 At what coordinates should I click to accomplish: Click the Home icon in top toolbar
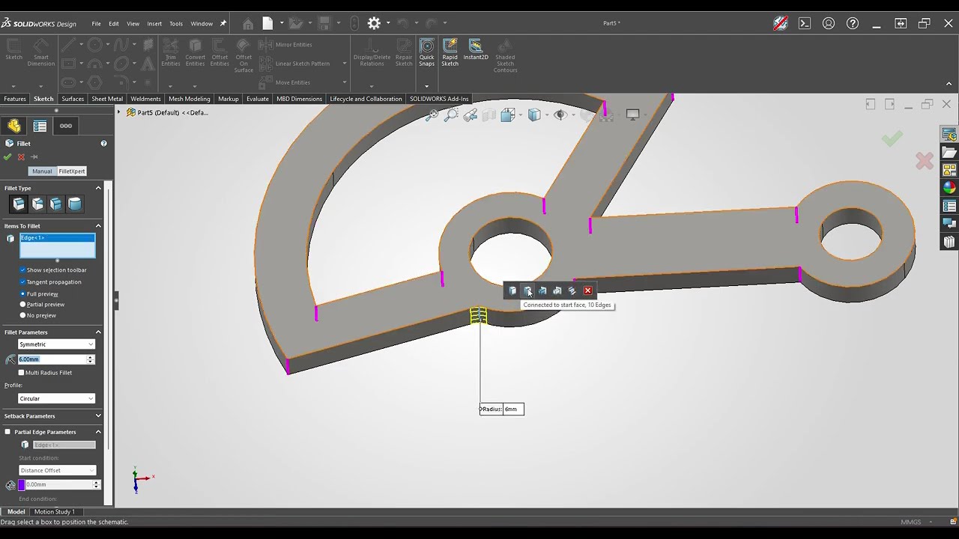click(248, 24)
